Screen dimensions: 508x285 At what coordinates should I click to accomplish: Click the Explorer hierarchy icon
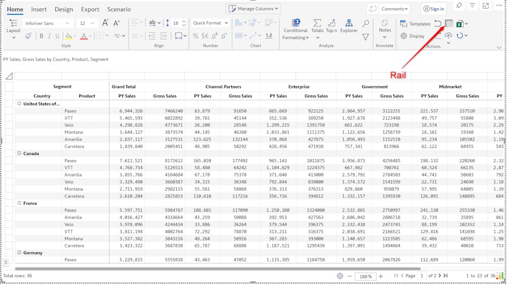coord(349,24)
